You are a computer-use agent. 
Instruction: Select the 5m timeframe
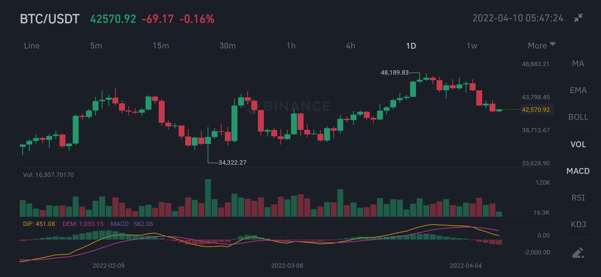[x=96, y=46]
